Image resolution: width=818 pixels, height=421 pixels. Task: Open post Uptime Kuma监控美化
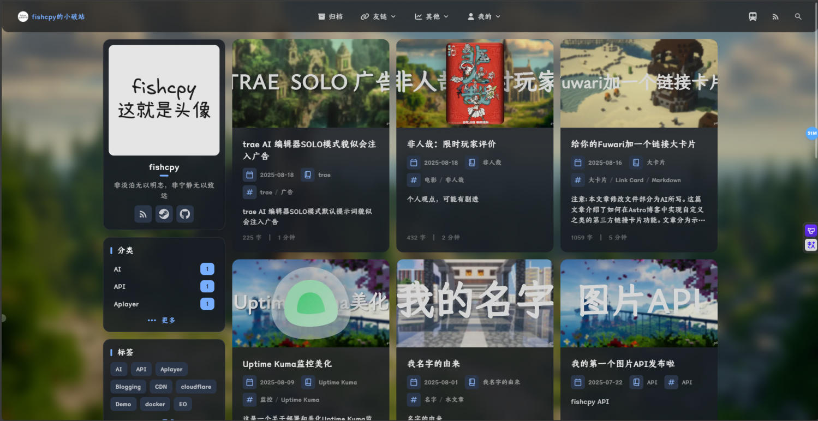[x=287, y=364]
